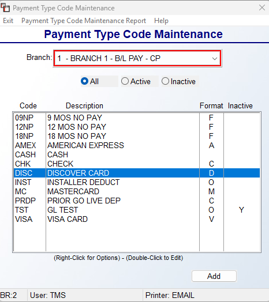The width and height of the screenshot is (269, 302).
Task: Click the application icon in title bar
Action: [x=5, y=8]
